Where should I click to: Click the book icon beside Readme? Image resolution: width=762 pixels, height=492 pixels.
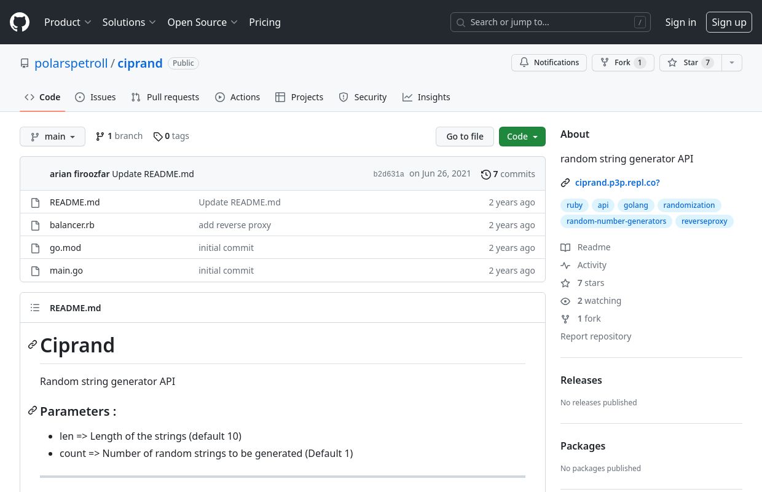pos(565,247)
